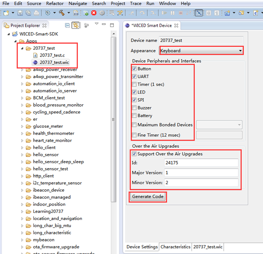
Task: Switch to the 20737_test.wic bottom tab
Action: click(x=208, y=247)
